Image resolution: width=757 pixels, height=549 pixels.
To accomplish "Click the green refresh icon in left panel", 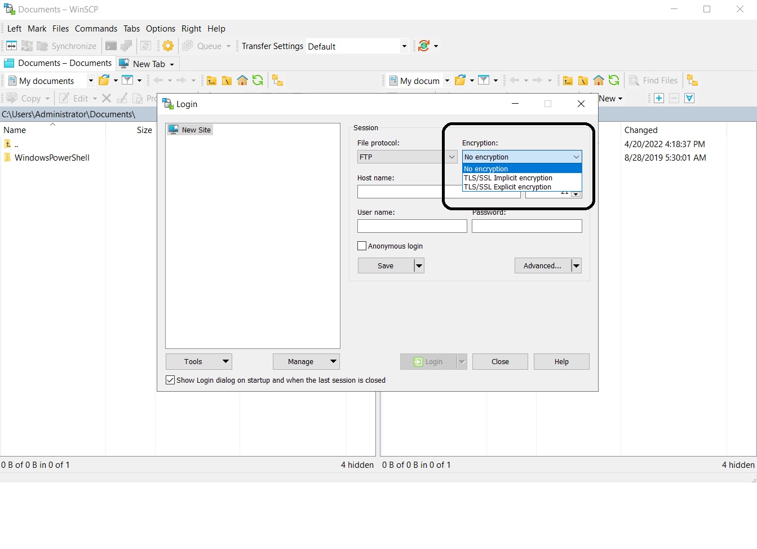I will point(258,81).
